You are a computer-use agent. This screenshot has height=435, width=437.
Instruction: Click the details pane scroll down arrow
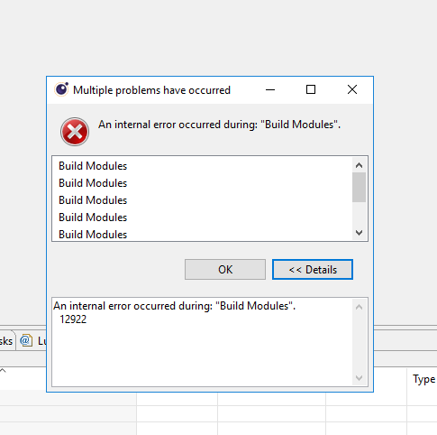pos(359,378)
